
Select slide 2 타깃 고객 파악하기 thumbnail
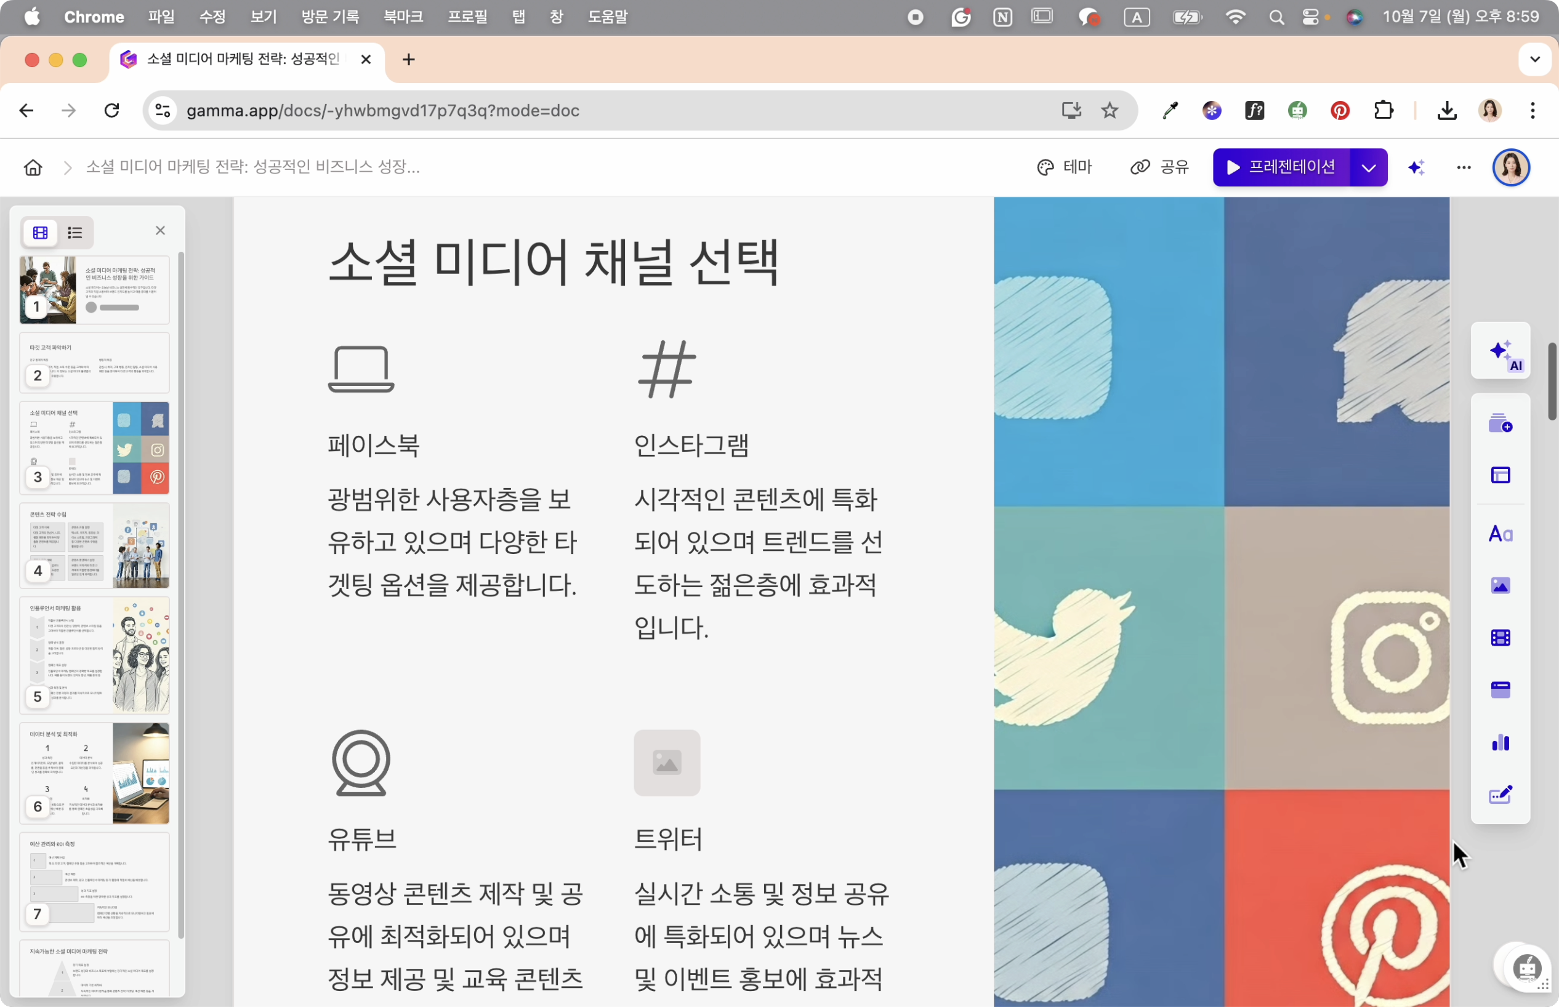tap(94, 363)
